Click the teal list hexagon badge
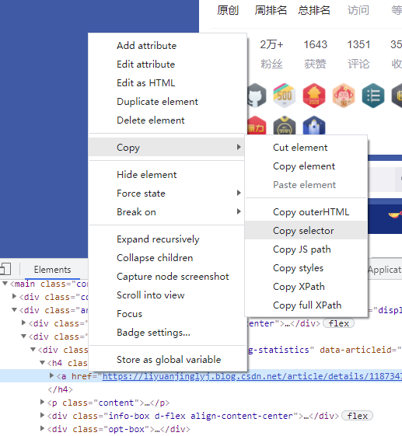Viewport: 402px width, 436px height. click(x=373, y=96)
